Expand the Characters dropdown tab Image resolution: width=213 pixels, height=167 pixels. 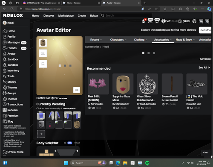pyautogui.click(x=118, y=40)
